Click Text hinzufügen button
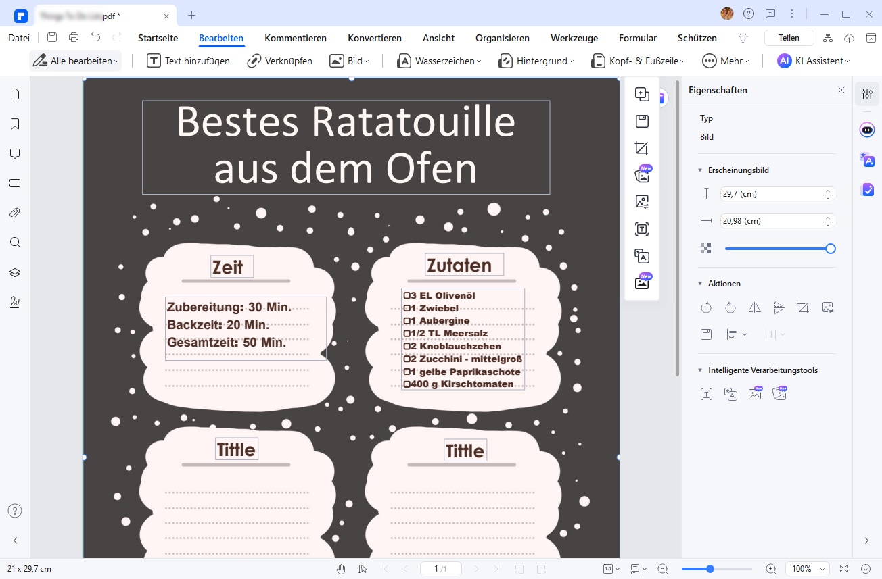The height and width of the screenshot is (579, 882). [x=189, y=61]
